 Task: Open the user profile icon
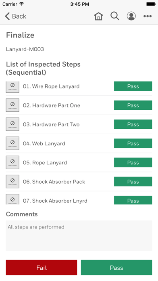(131, 16)
